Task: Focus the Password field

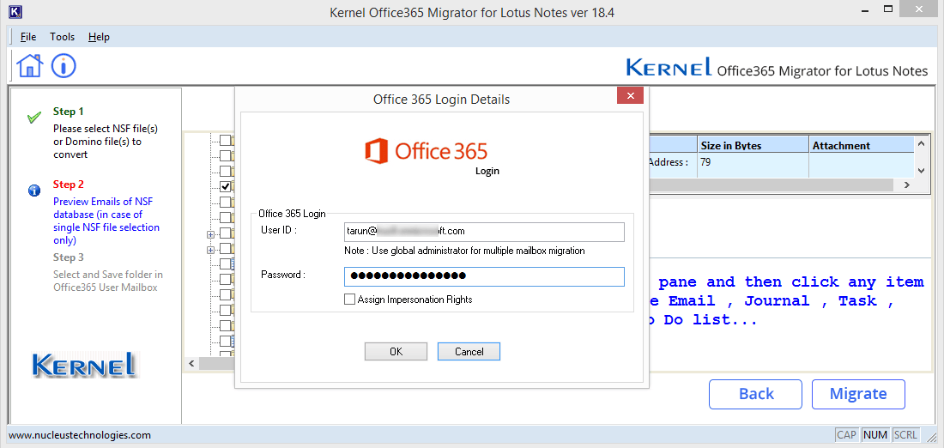Action: pyautogui.click(x=484, y=276)
